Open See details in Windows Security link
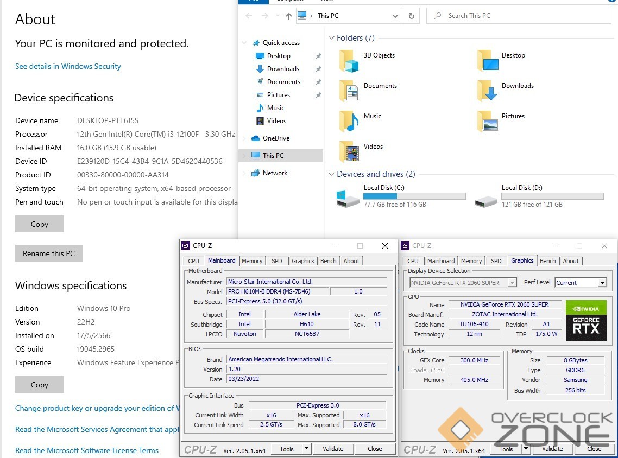Image resolution: width=618 pixels, height=458 pixels. pyautogui.click(x=68, y=66)
